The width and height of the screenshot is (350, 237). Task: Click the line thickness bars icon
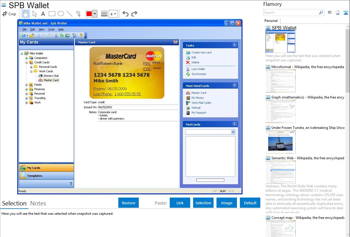(104, 14)
